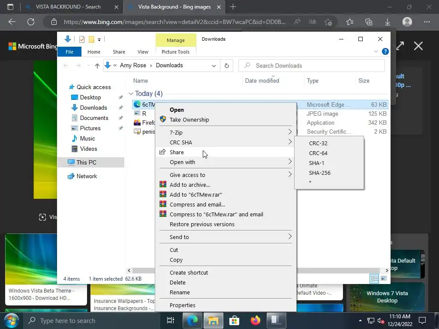
Task: Select CRC-32 hash option
Action: point(329,143)
